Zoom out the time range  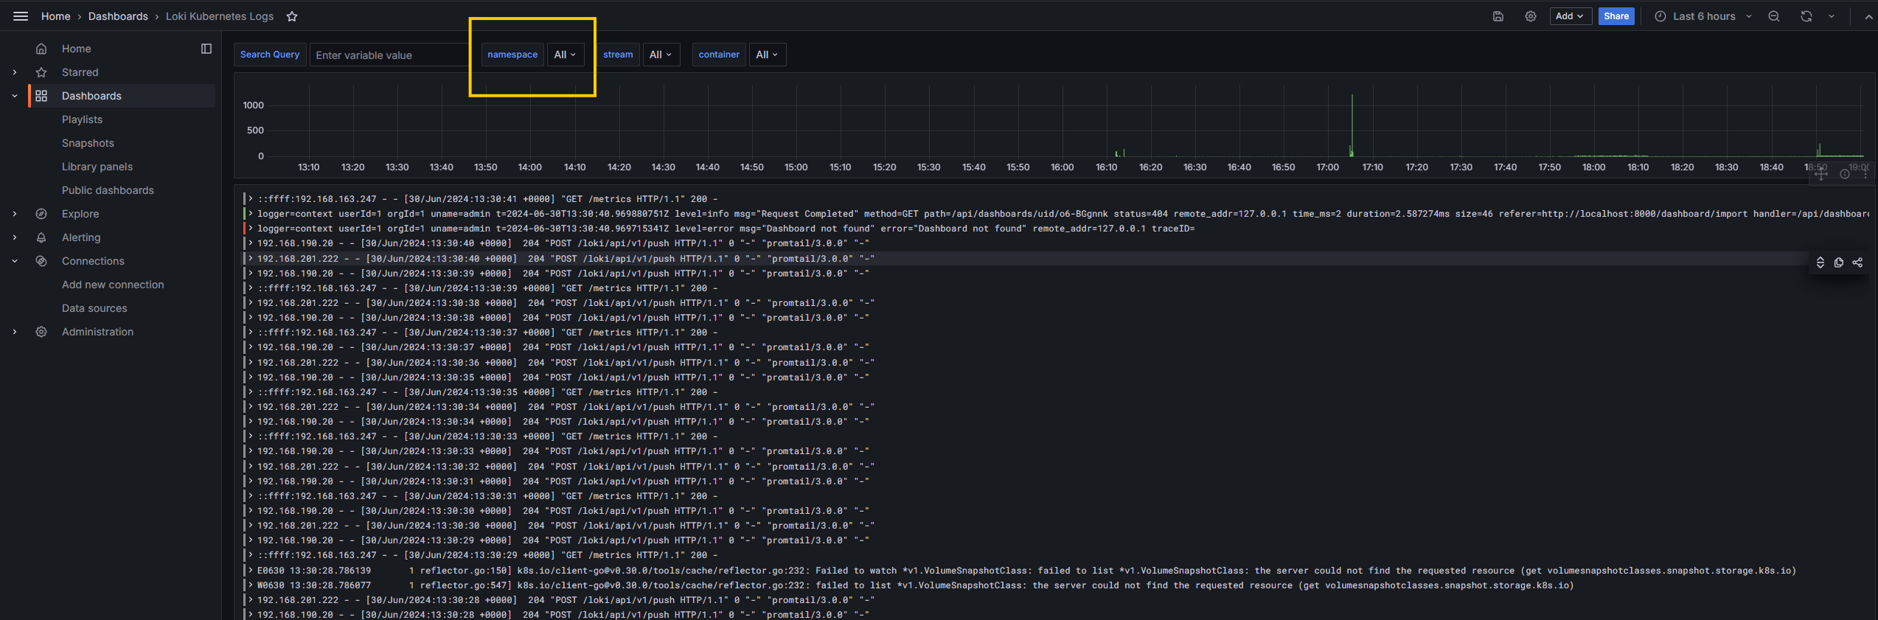(x=1774, y=16)
